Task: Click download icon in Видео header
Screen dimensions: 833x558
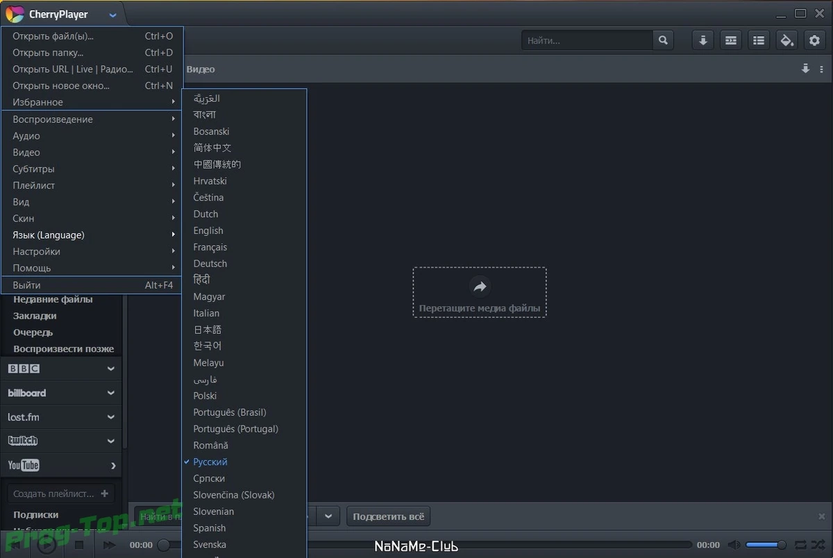Action: click(x=805, y=69)
